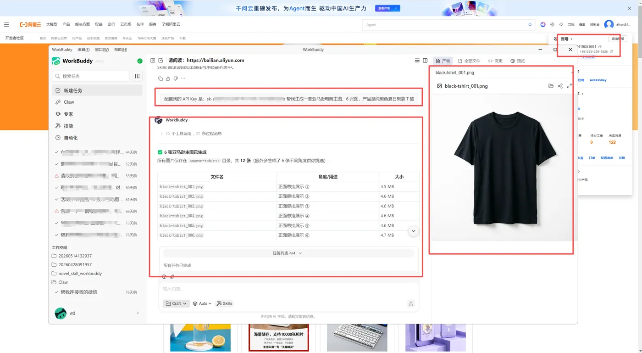This screenshot has height=353, width=642.
Task: Click the green checkmark before 6 张亚马逊主图已生成
Action: click(160, 152)
